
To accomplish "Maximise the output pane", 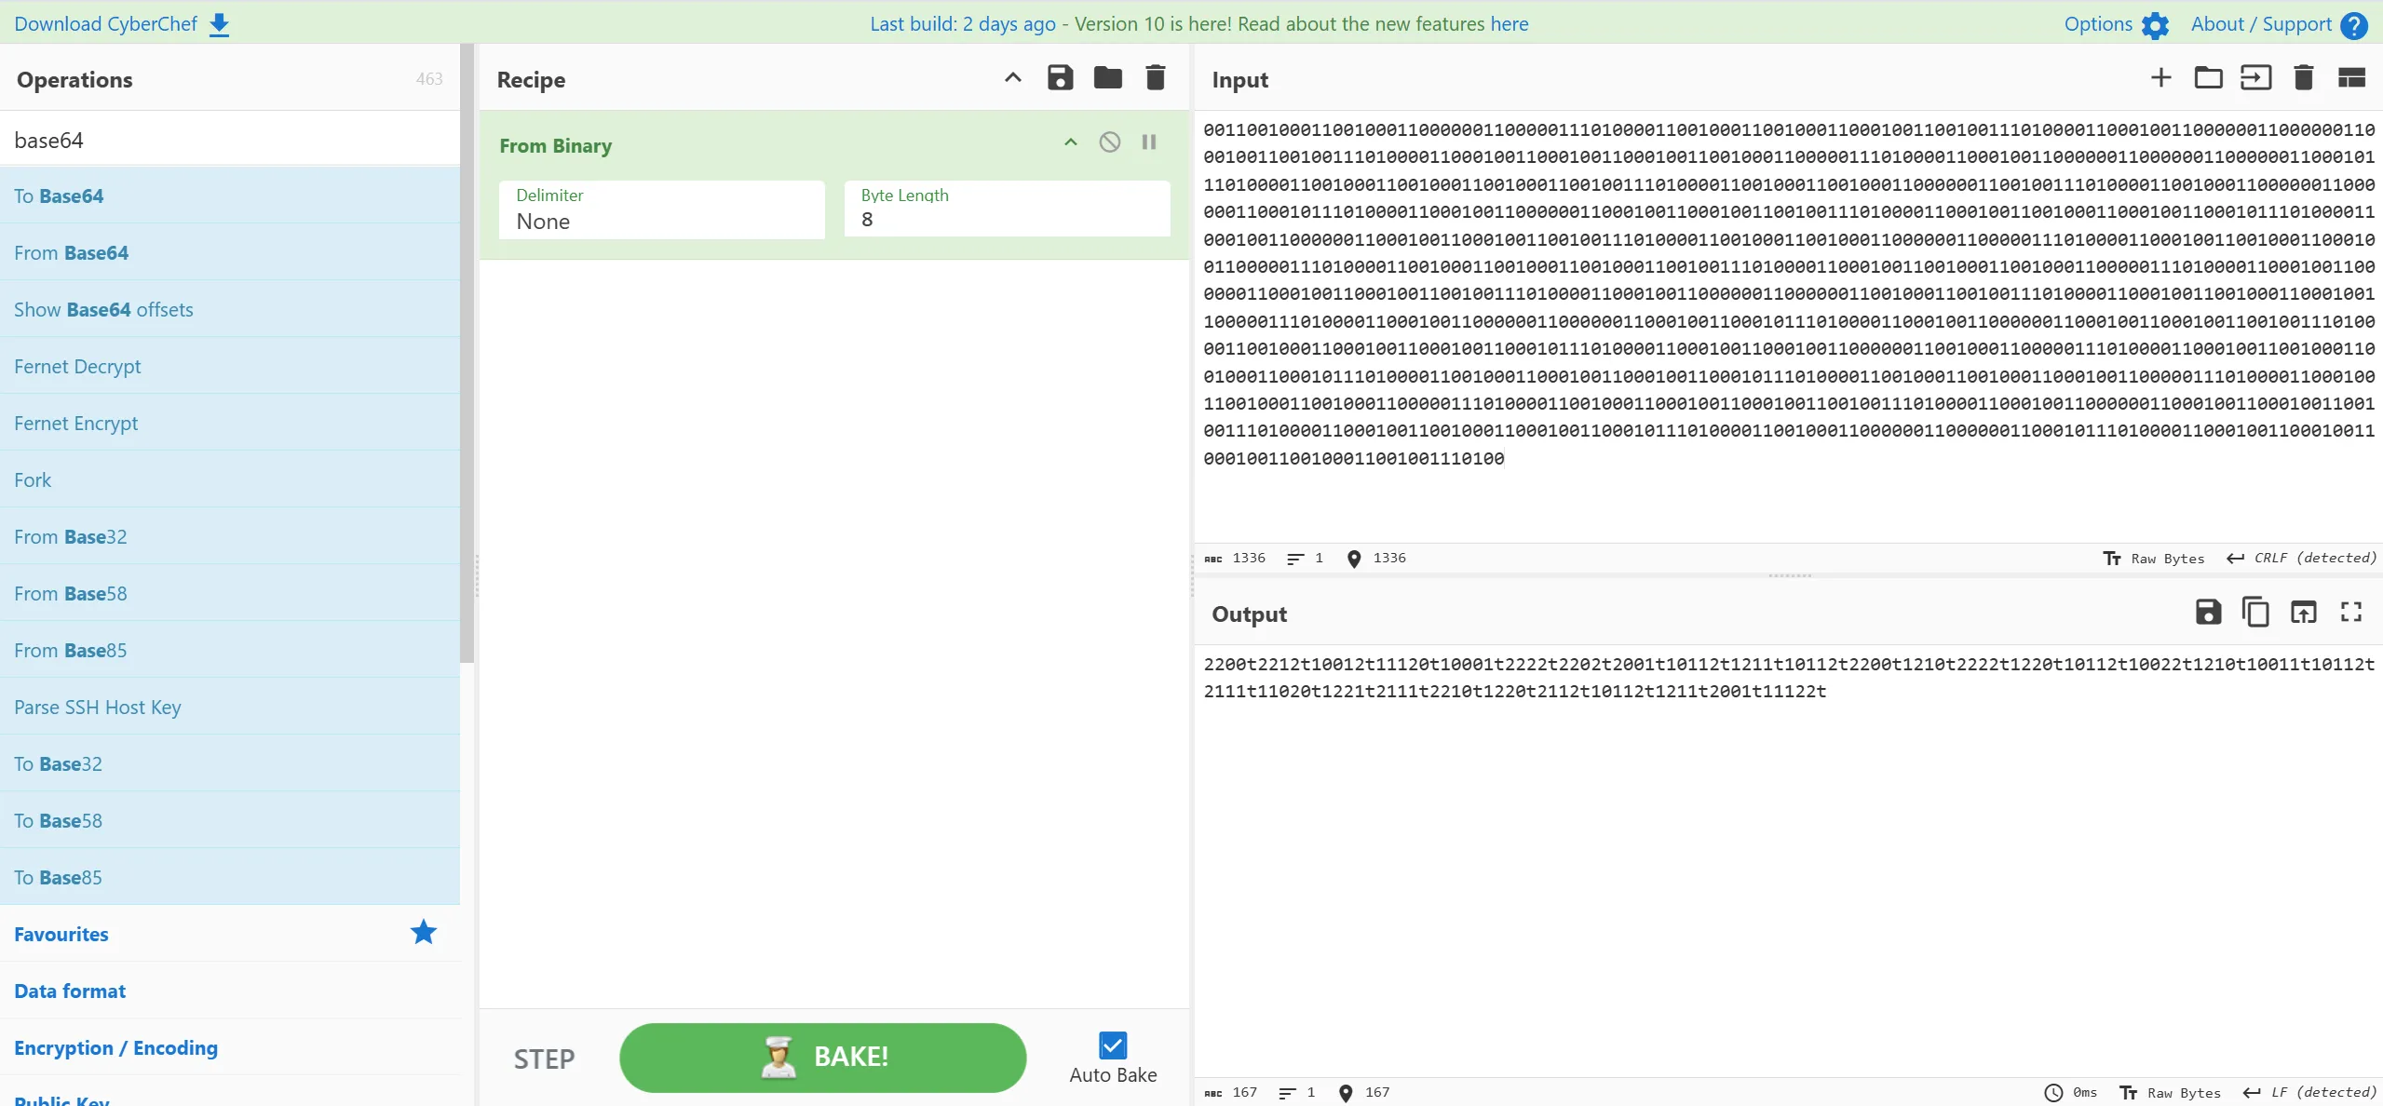I will pos(2350,613).
